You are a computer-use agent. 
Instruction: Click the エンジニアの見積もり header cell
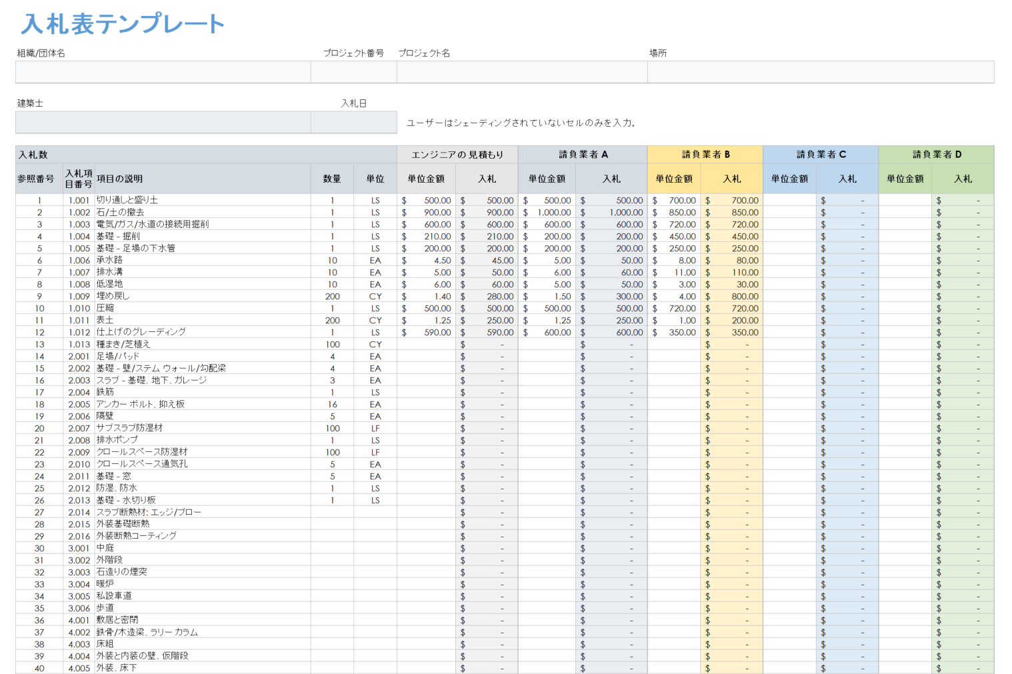pos(457,155)
